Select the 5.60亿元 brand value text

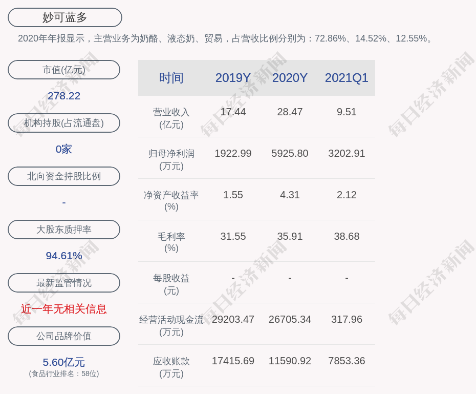64,362
